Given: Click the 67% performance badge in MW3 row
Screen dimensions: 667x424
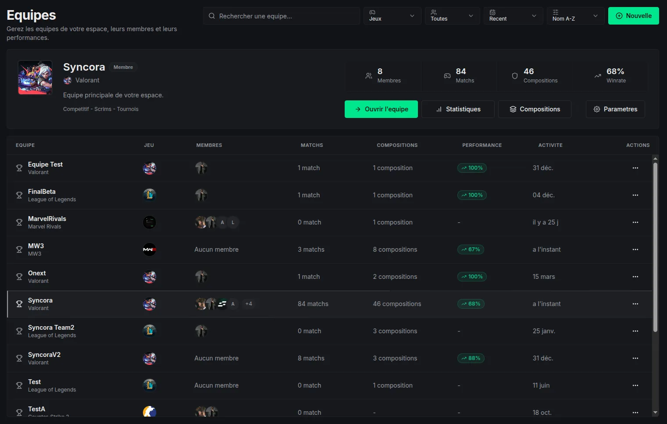Looking at the screenshot, I should click(471, 249).
